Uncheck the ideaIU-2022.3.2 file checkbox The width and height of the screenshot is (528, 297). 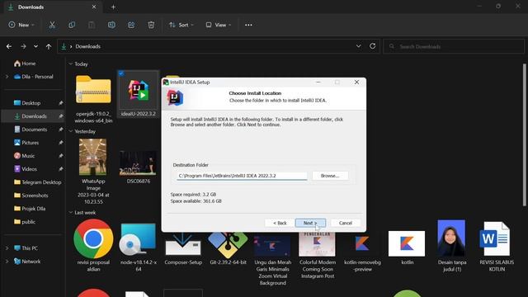[121, 73]
